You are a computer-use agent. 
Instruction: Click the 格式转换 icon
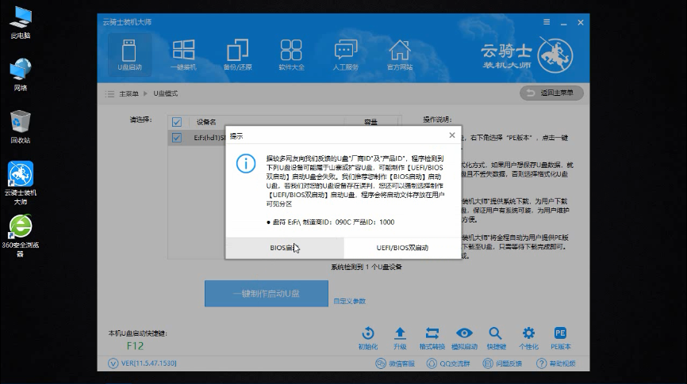432,338
